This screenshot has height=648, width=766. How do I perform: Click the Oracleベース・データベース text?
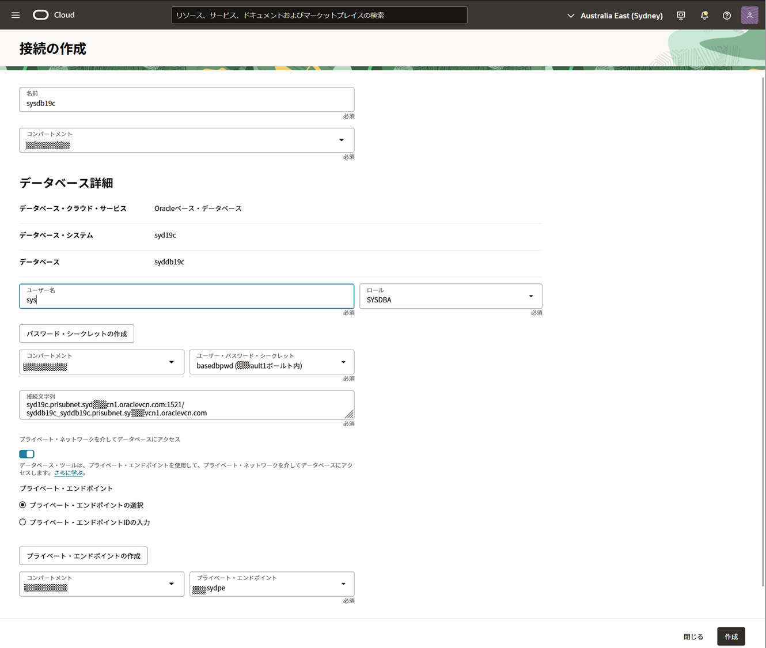click(x=198, y=209)
